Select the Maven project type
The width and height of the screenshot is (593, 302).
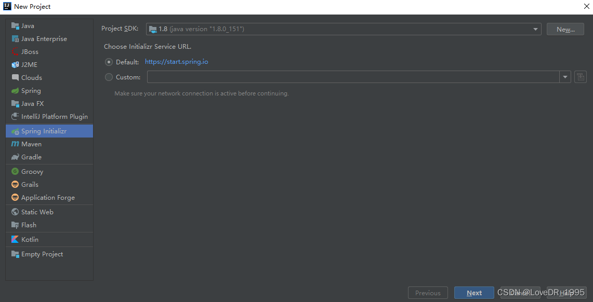tap(49, 144)
